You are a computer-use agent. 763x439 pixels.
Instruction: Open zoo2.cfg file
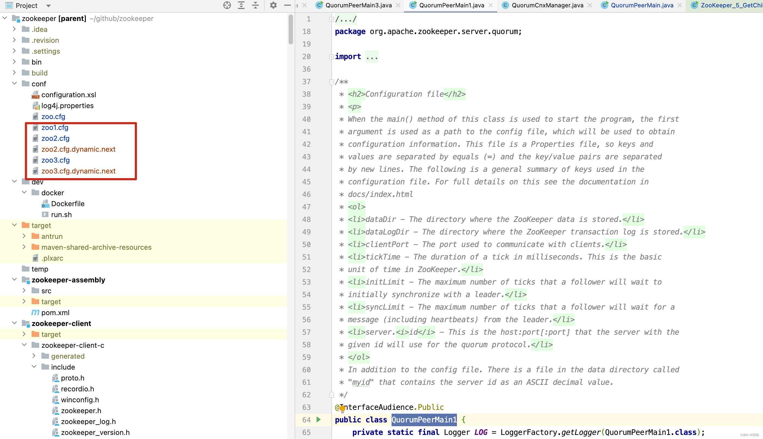(56, 138)
